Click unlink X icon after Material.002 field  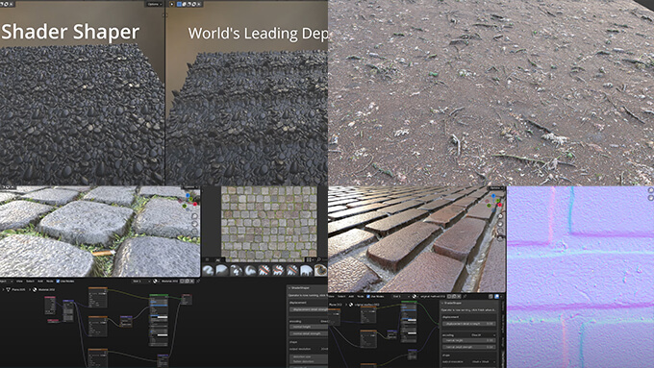click(x=191, y=281)
